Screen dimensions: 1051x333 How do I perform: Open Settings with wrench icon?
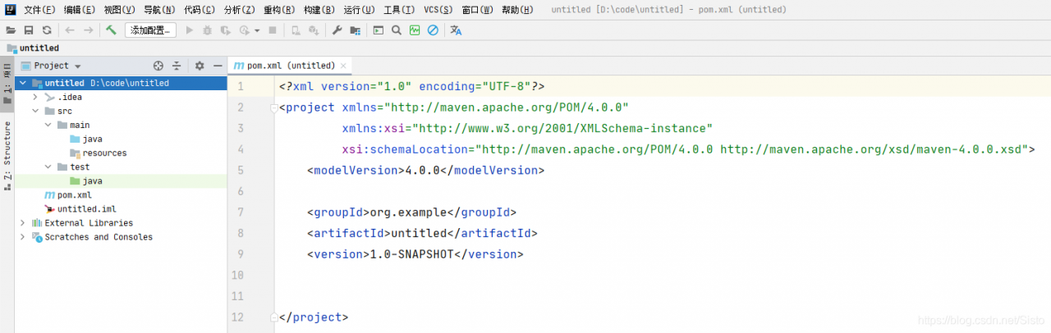tap(337, 30)
